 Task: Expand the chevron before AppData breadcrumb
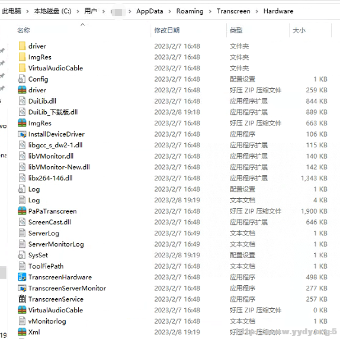130,11
